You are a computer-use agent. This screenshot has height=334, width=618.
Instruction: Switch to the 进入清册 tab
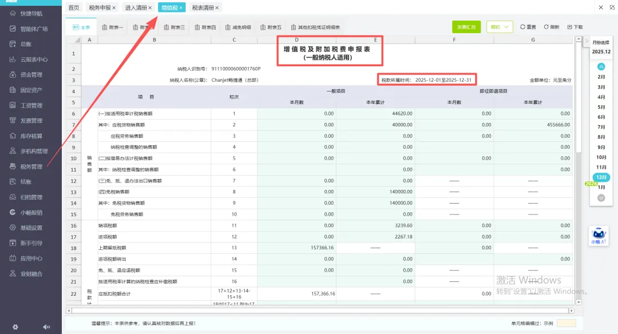click(x=136, y=7)
